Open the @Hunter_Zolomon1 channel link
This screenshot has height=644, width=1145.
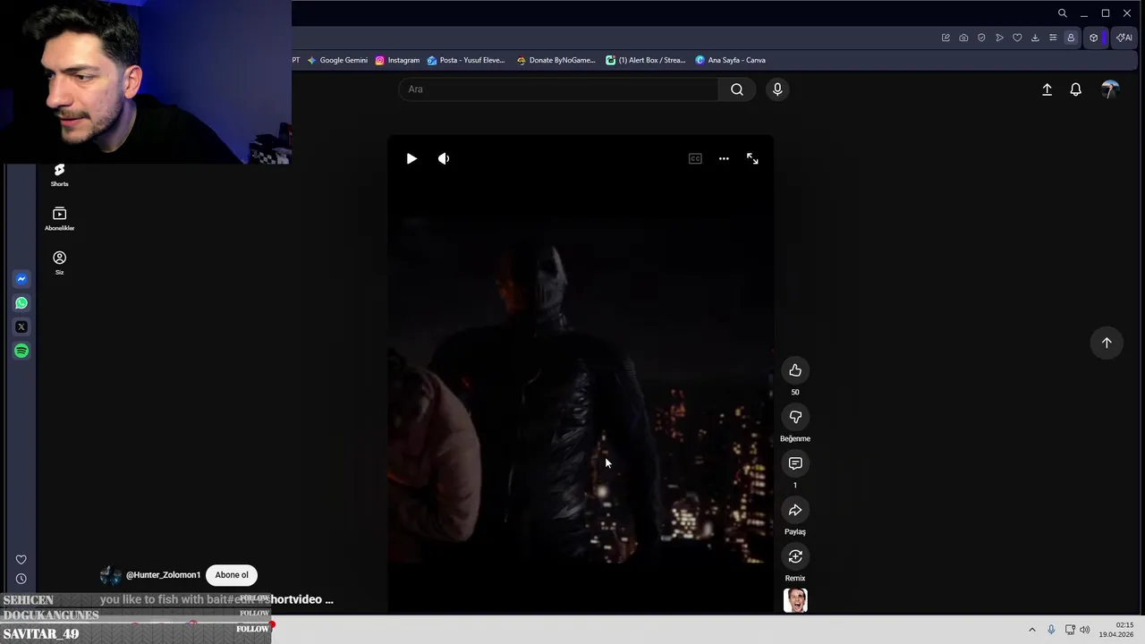(163, 575)
